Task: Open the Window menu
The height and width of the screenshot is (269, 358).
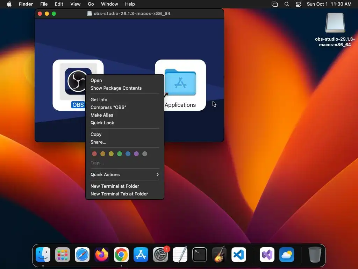Action: (x=109, y=4)
